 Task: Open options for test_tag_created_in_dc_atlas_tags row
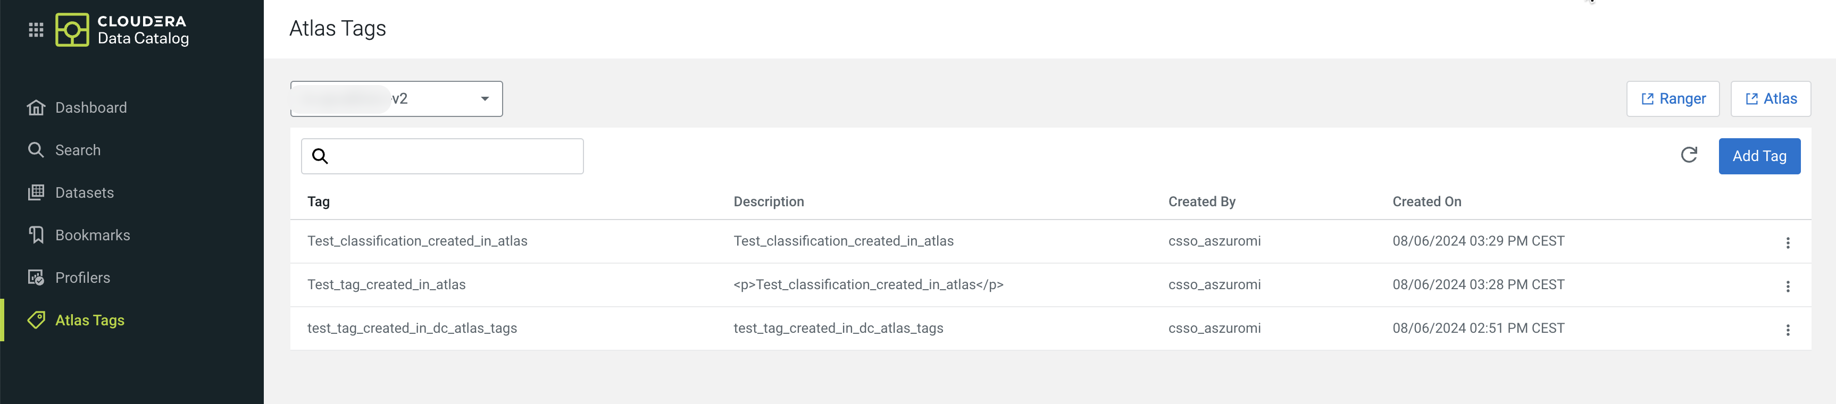(x=1787, y=330)
